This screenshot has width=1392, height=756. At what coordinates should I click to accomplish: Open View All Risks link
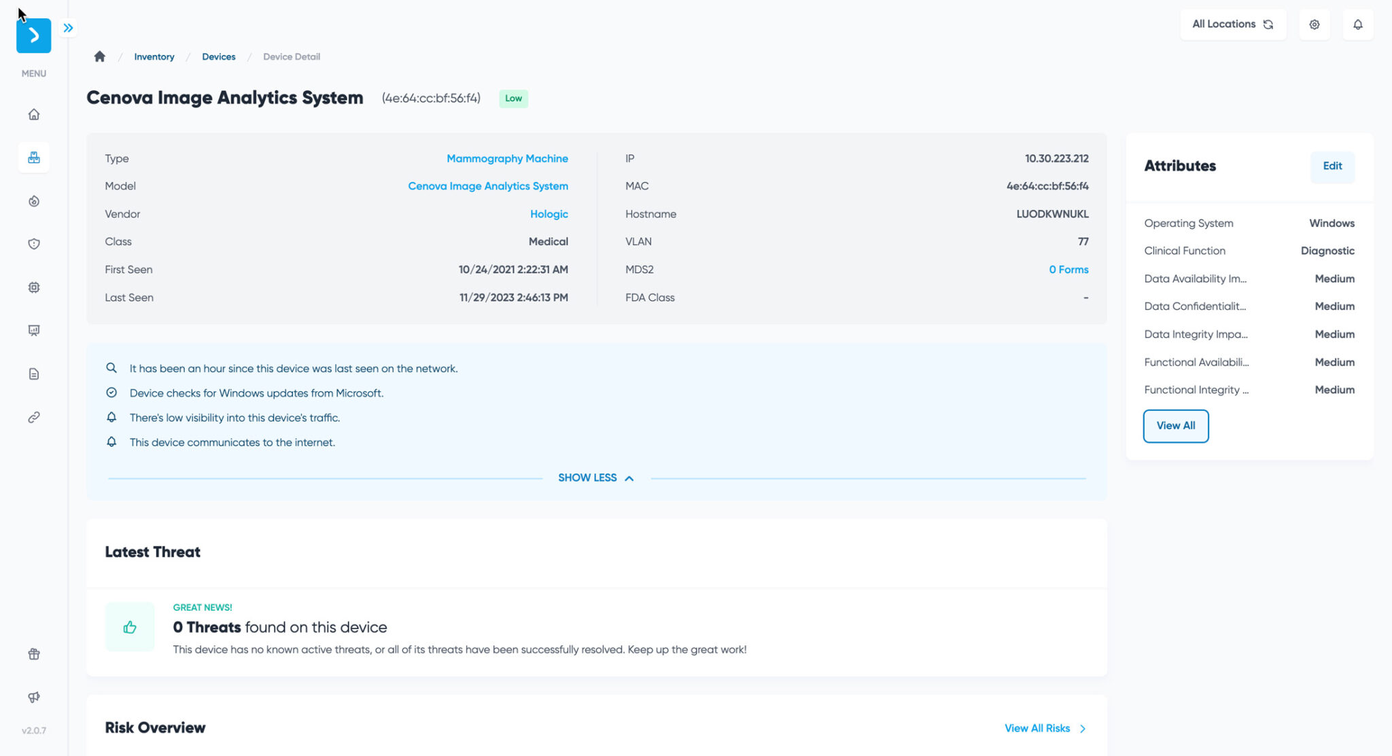point(1037,728)
